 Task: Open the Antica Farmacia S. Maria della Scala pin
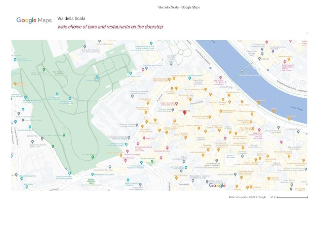coord(176,103)
